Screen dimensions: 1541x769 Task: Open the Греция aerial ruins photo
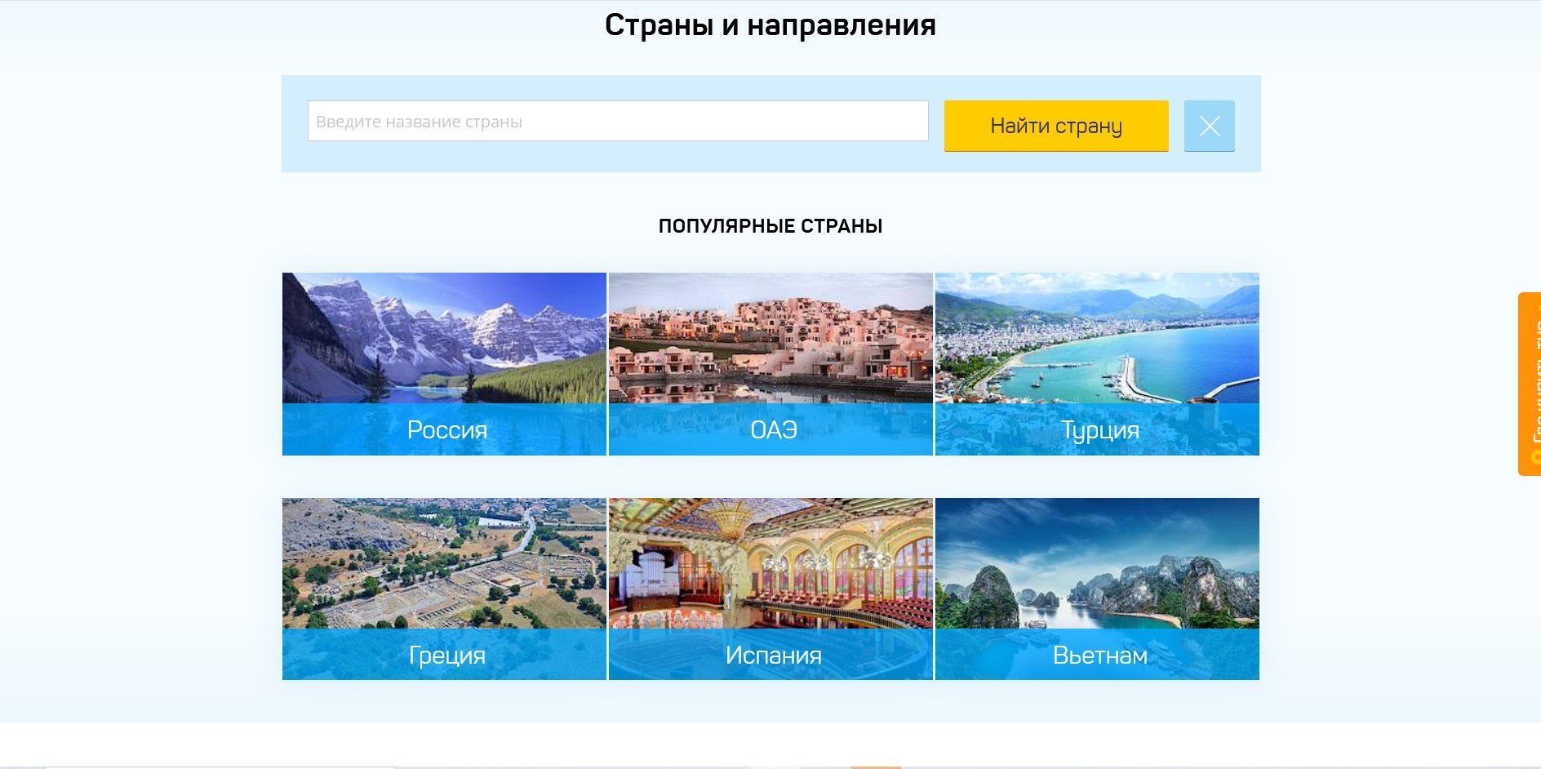point(444,563)
